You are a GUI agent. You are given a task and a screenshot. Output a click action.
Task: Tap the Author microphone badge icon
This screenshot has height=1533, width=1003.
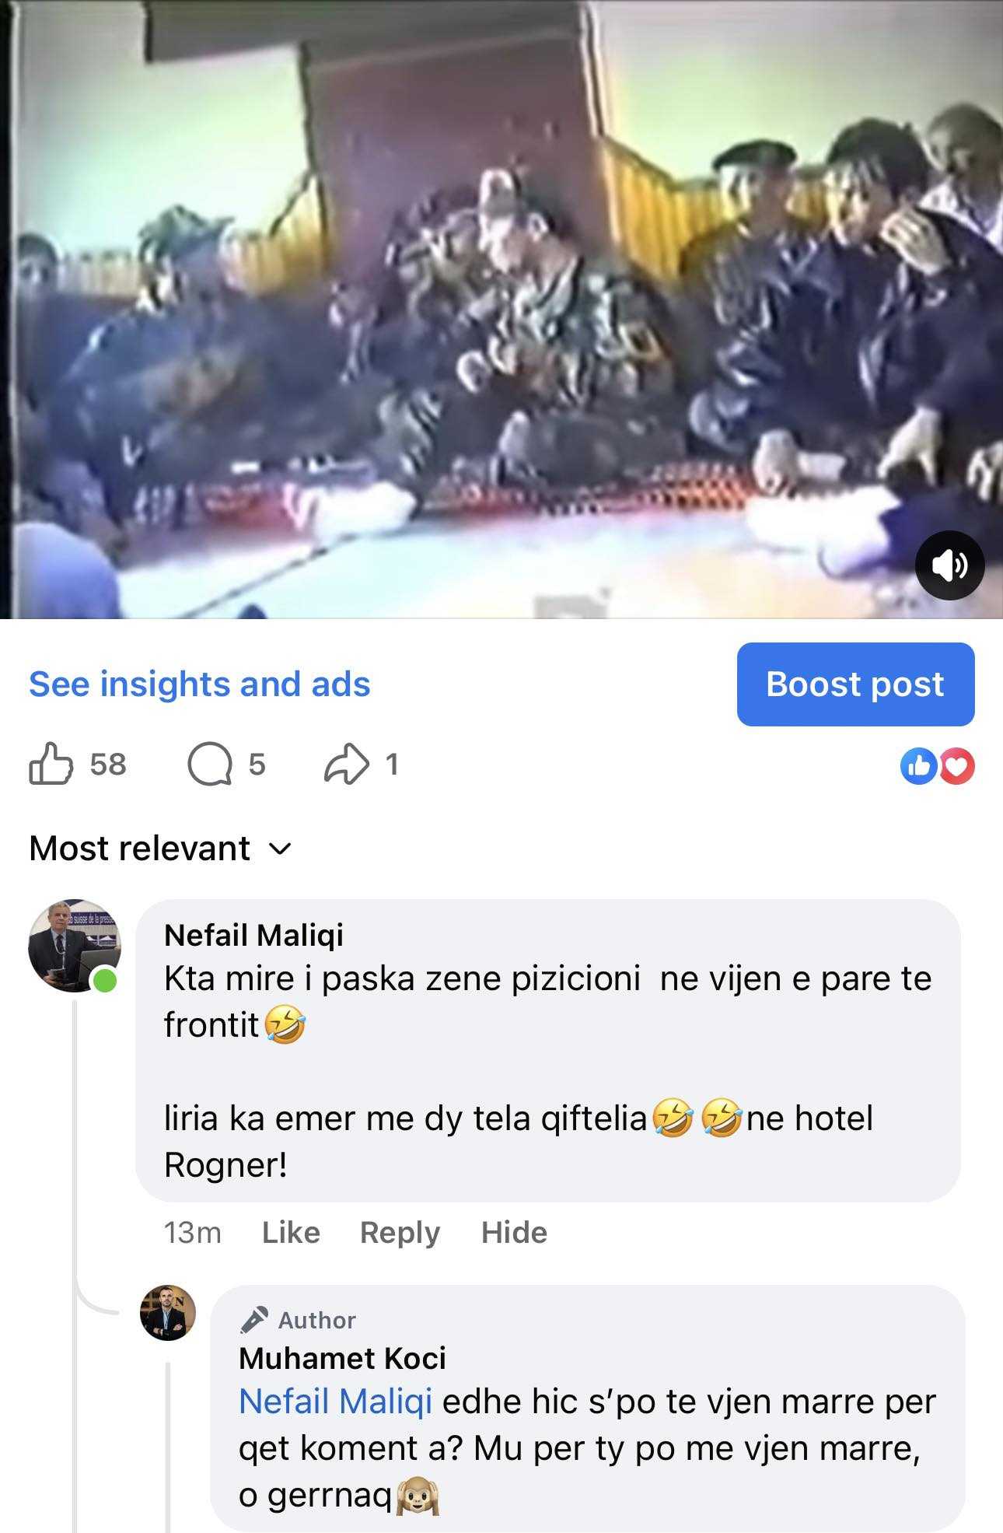(x=253, y=1319)
